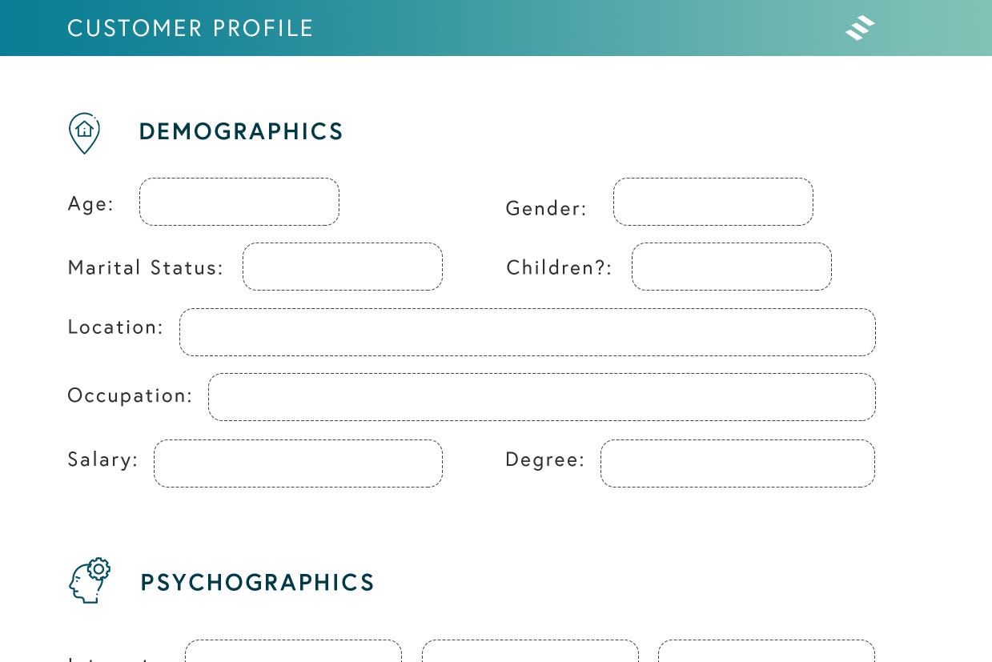The width and height of the screenshot is (992, 662).
Task: Click into the Marital Status field
Action: point(343,267)
